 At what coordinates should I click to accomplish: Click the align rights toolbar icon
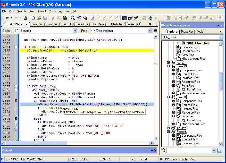pos(200,18)
